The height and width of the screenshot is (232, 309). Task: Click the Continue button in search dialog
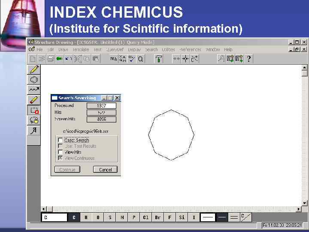pyautogui.click(x=67, y=169)
